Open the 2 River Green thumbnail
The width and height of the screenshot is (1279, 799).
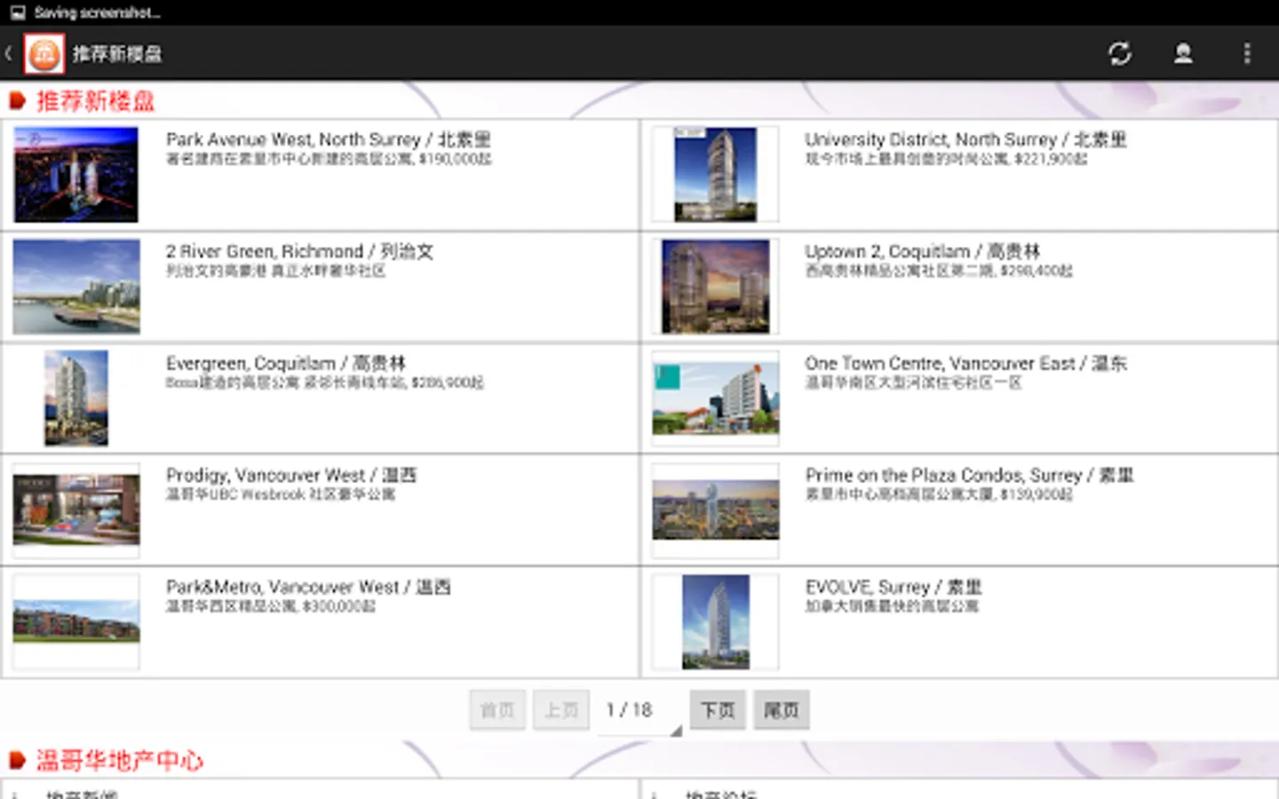tap(76, 286)
